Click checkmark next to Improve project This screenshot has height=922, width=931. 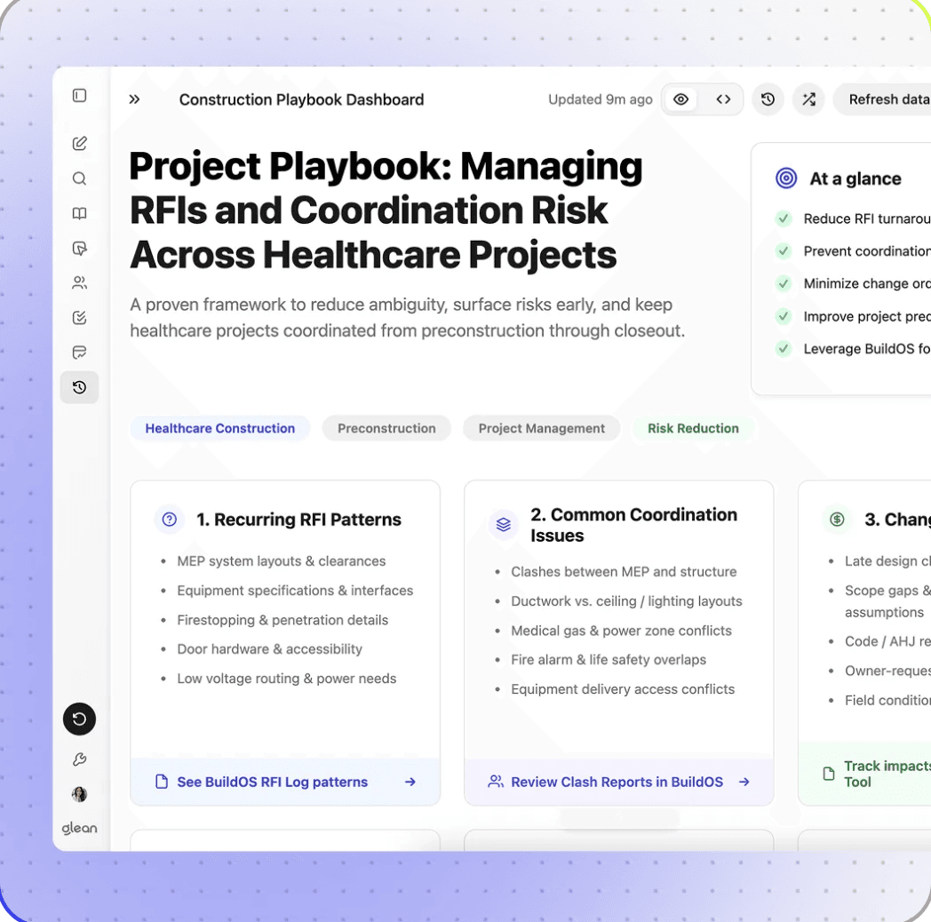click(784, 316)
